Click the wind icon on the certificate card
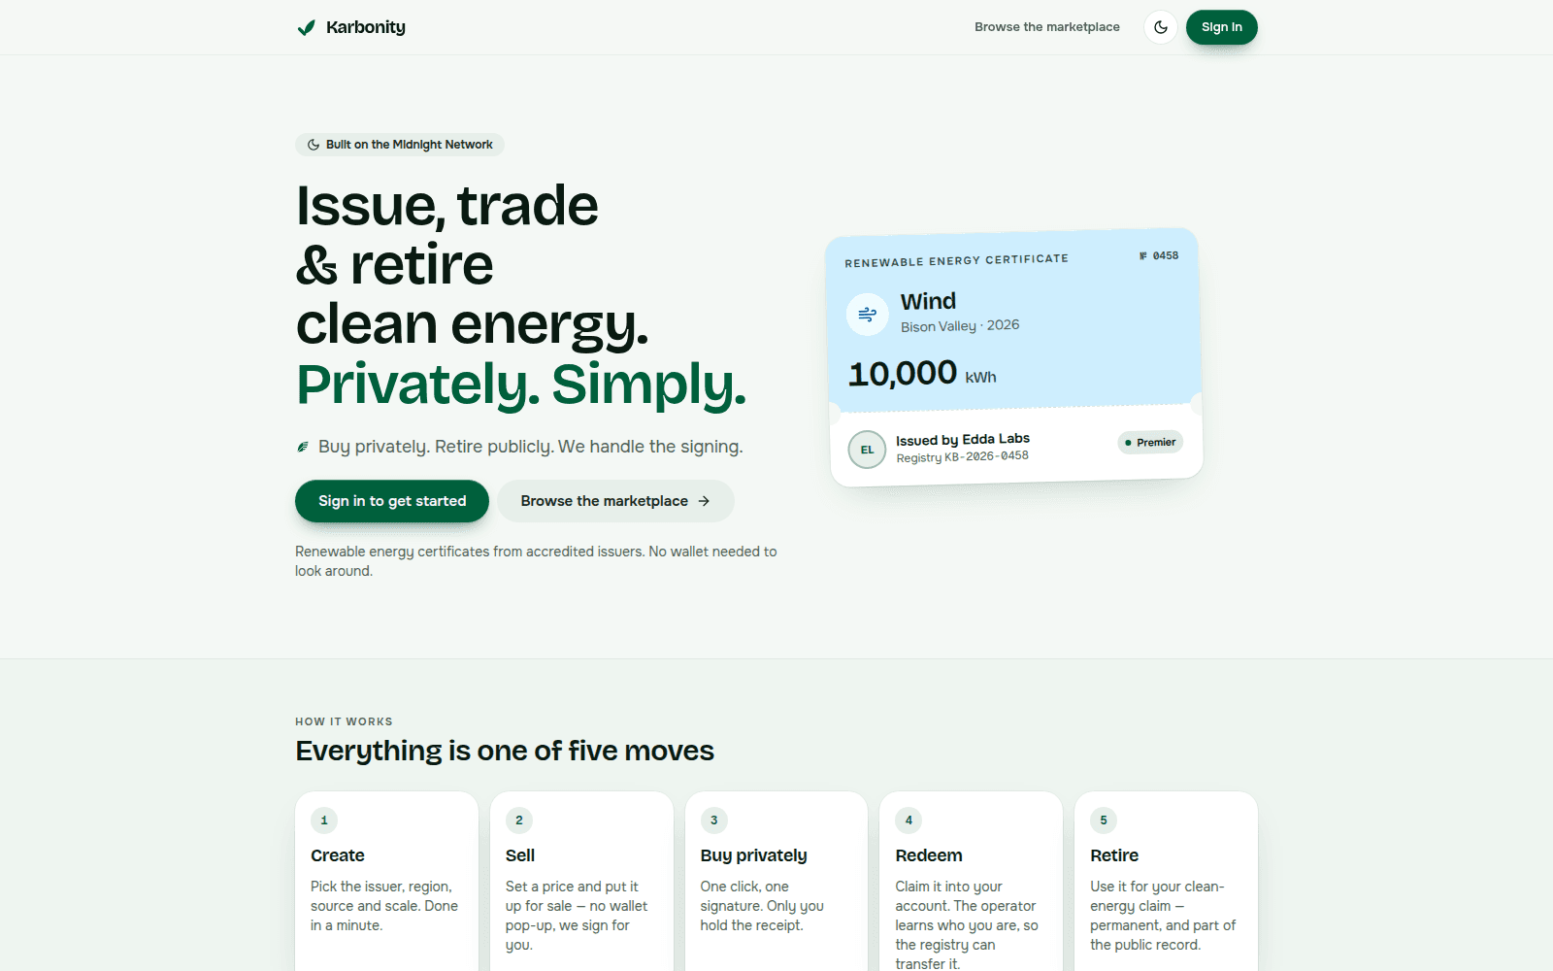The image size is (1553, 971). point(868,315)
